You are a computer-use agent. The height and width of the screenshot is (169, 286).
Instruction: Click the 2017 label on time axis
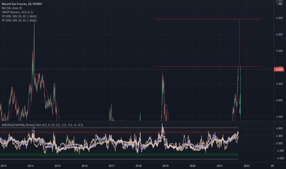tap(112, 166)
